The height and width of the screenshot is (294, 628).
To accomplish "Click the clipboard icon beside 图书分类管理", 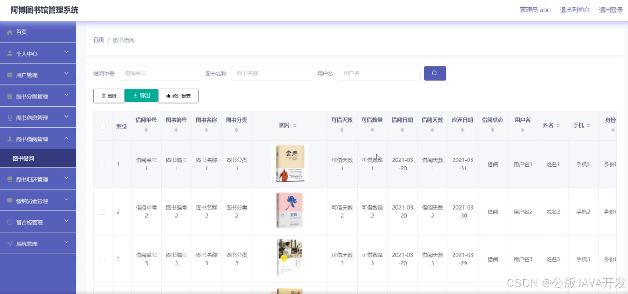I will click(x=10, y=97).
